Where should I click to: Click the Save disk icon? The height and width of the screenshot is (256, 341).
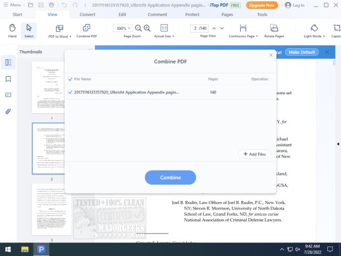coord(41,5)
